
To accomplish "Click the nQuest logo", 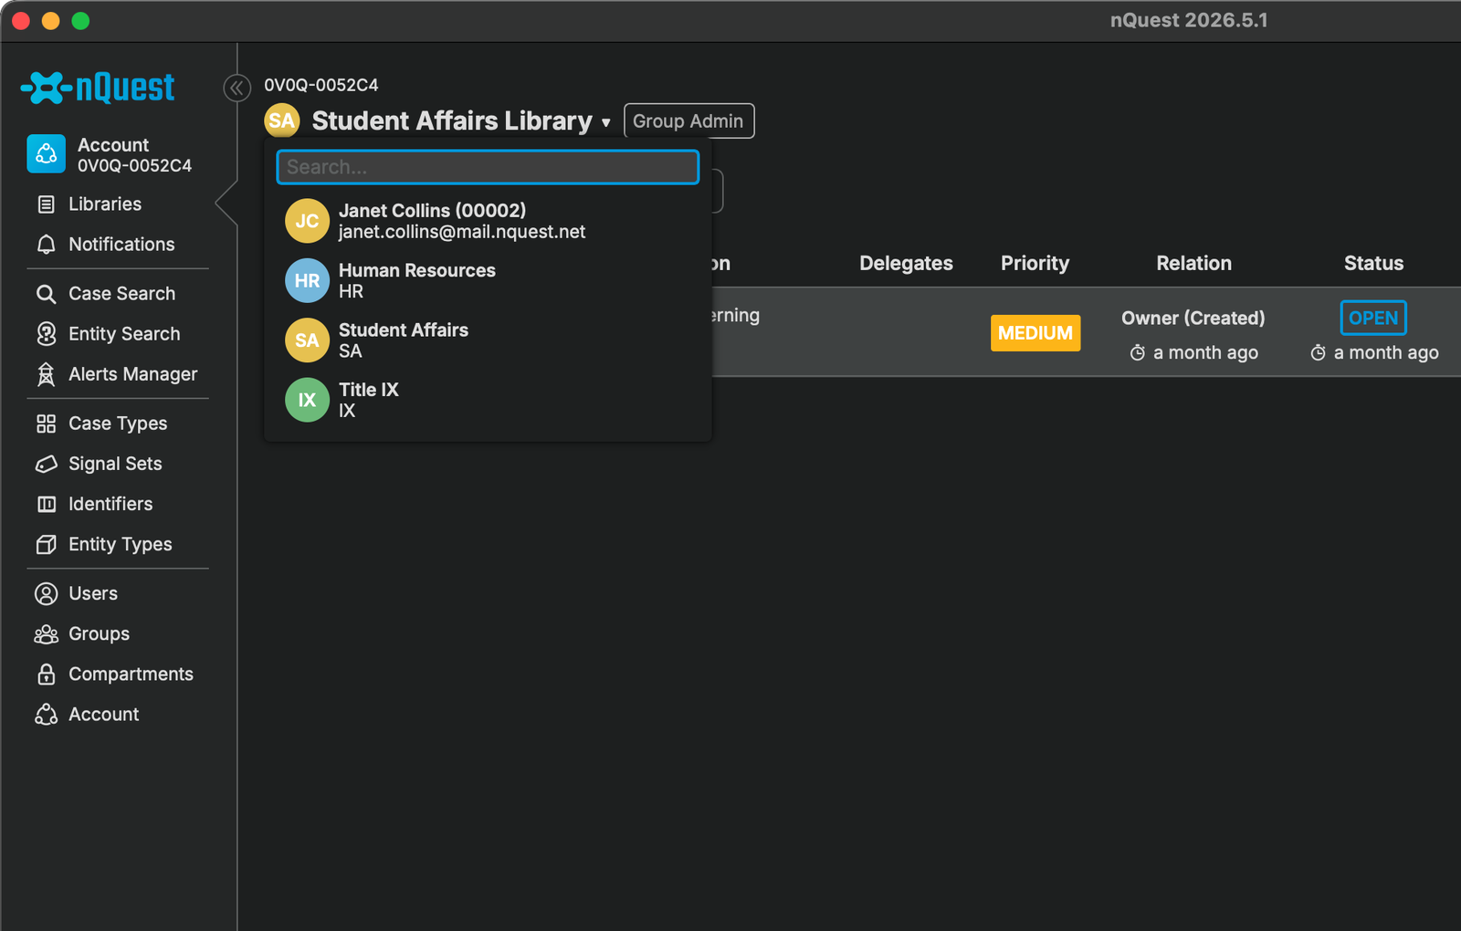I will point(98,88).
